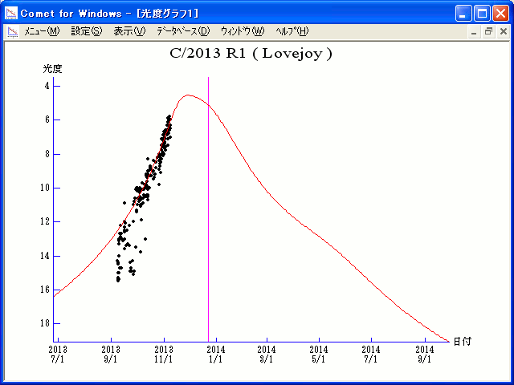Open the データベース(D) menu
The image size is (514, 385).
click(183, 31)
